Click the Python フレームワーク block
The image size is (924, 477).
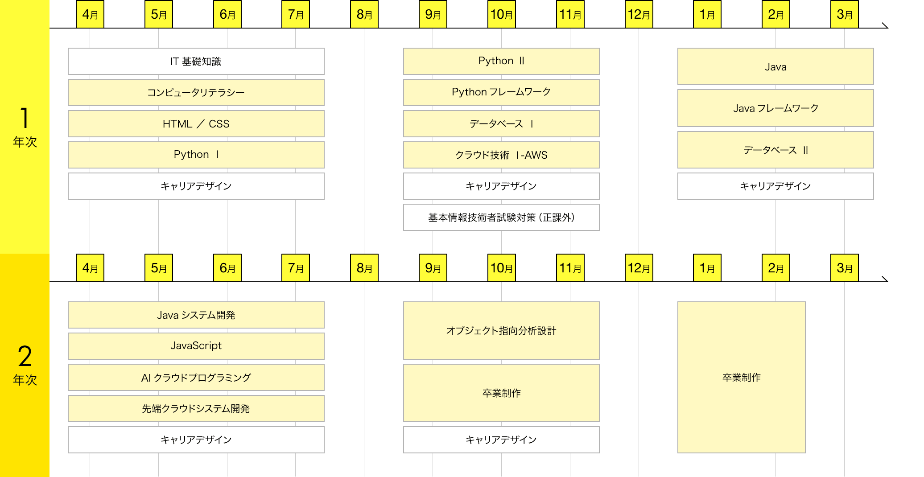(x=501, y=92)
